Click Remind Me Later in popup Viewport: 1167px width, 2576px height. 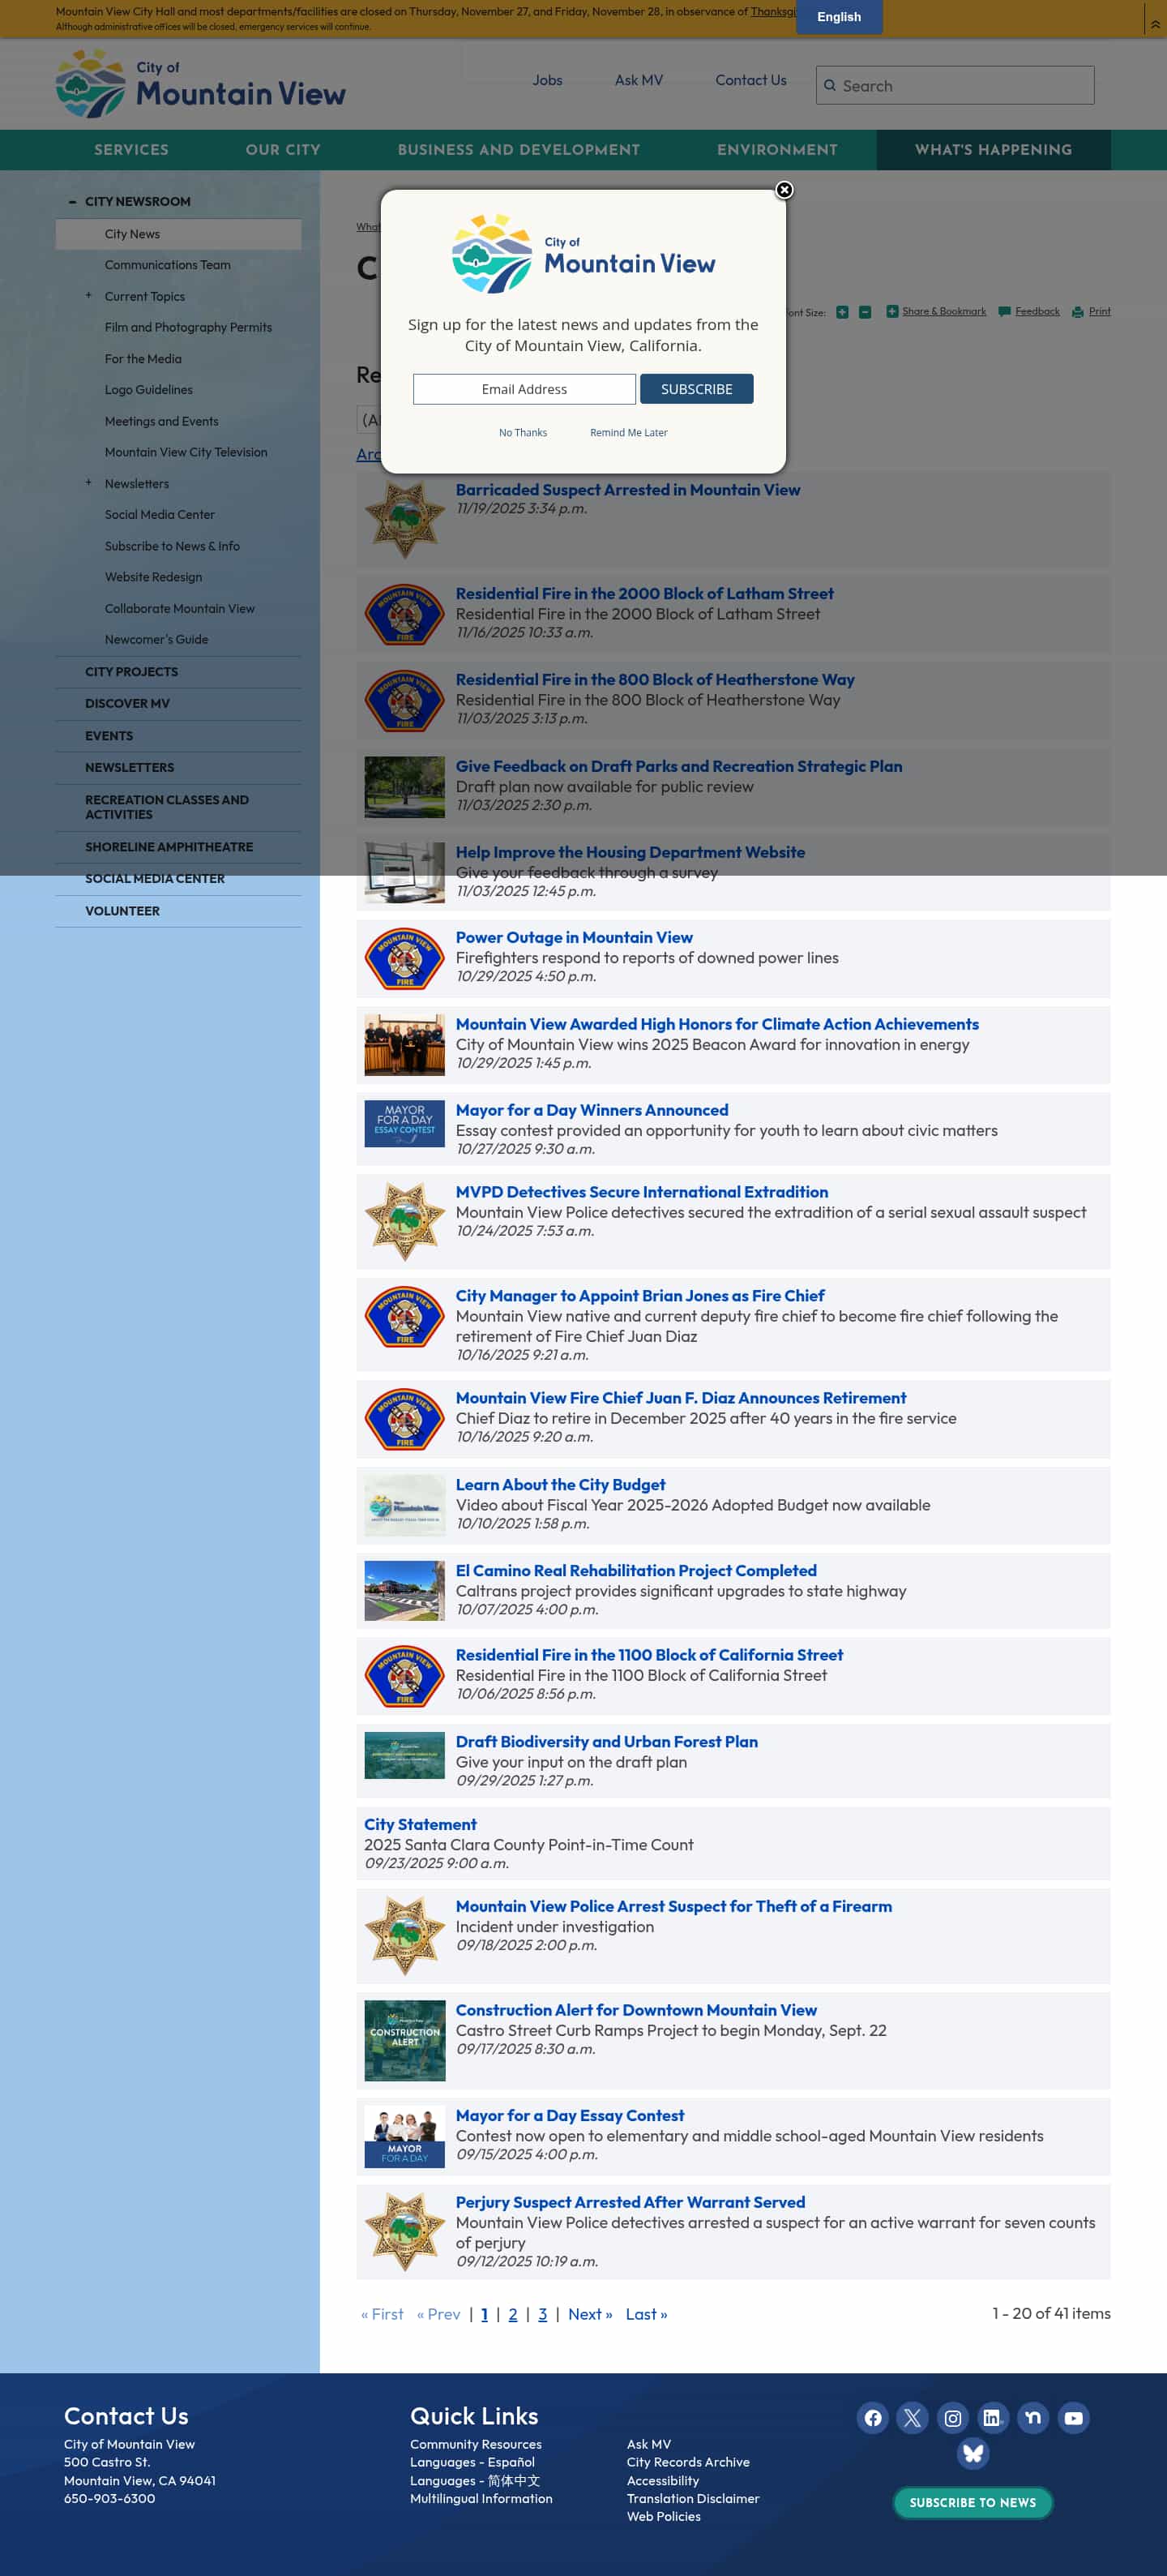click(628, 433)
